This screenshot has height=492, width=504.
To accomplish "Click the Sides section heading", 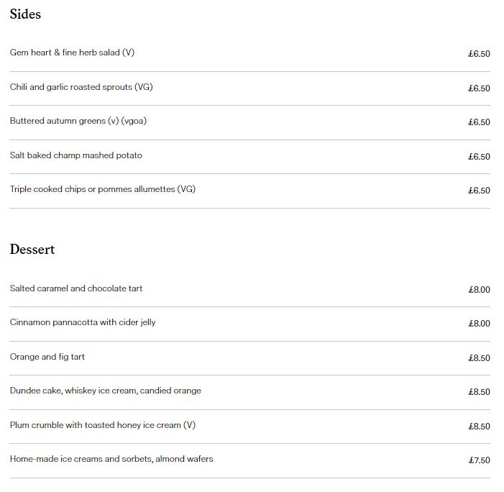I will pos(25,14).
